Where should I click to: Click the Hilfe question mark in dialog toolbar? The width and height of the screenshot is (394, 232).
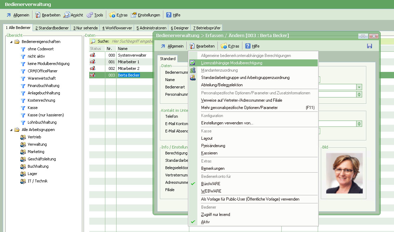click(248, 46)
